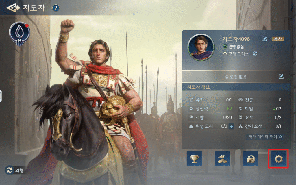This screenshot has height=185, width=296.
Task: Edit the slogan 슬로건 없음
Action: pos(281,76)
